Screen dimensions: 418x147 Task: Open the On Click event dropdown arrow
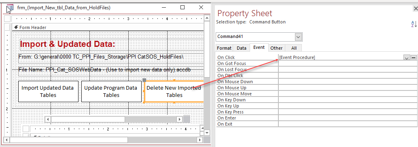tap(407, 57)
